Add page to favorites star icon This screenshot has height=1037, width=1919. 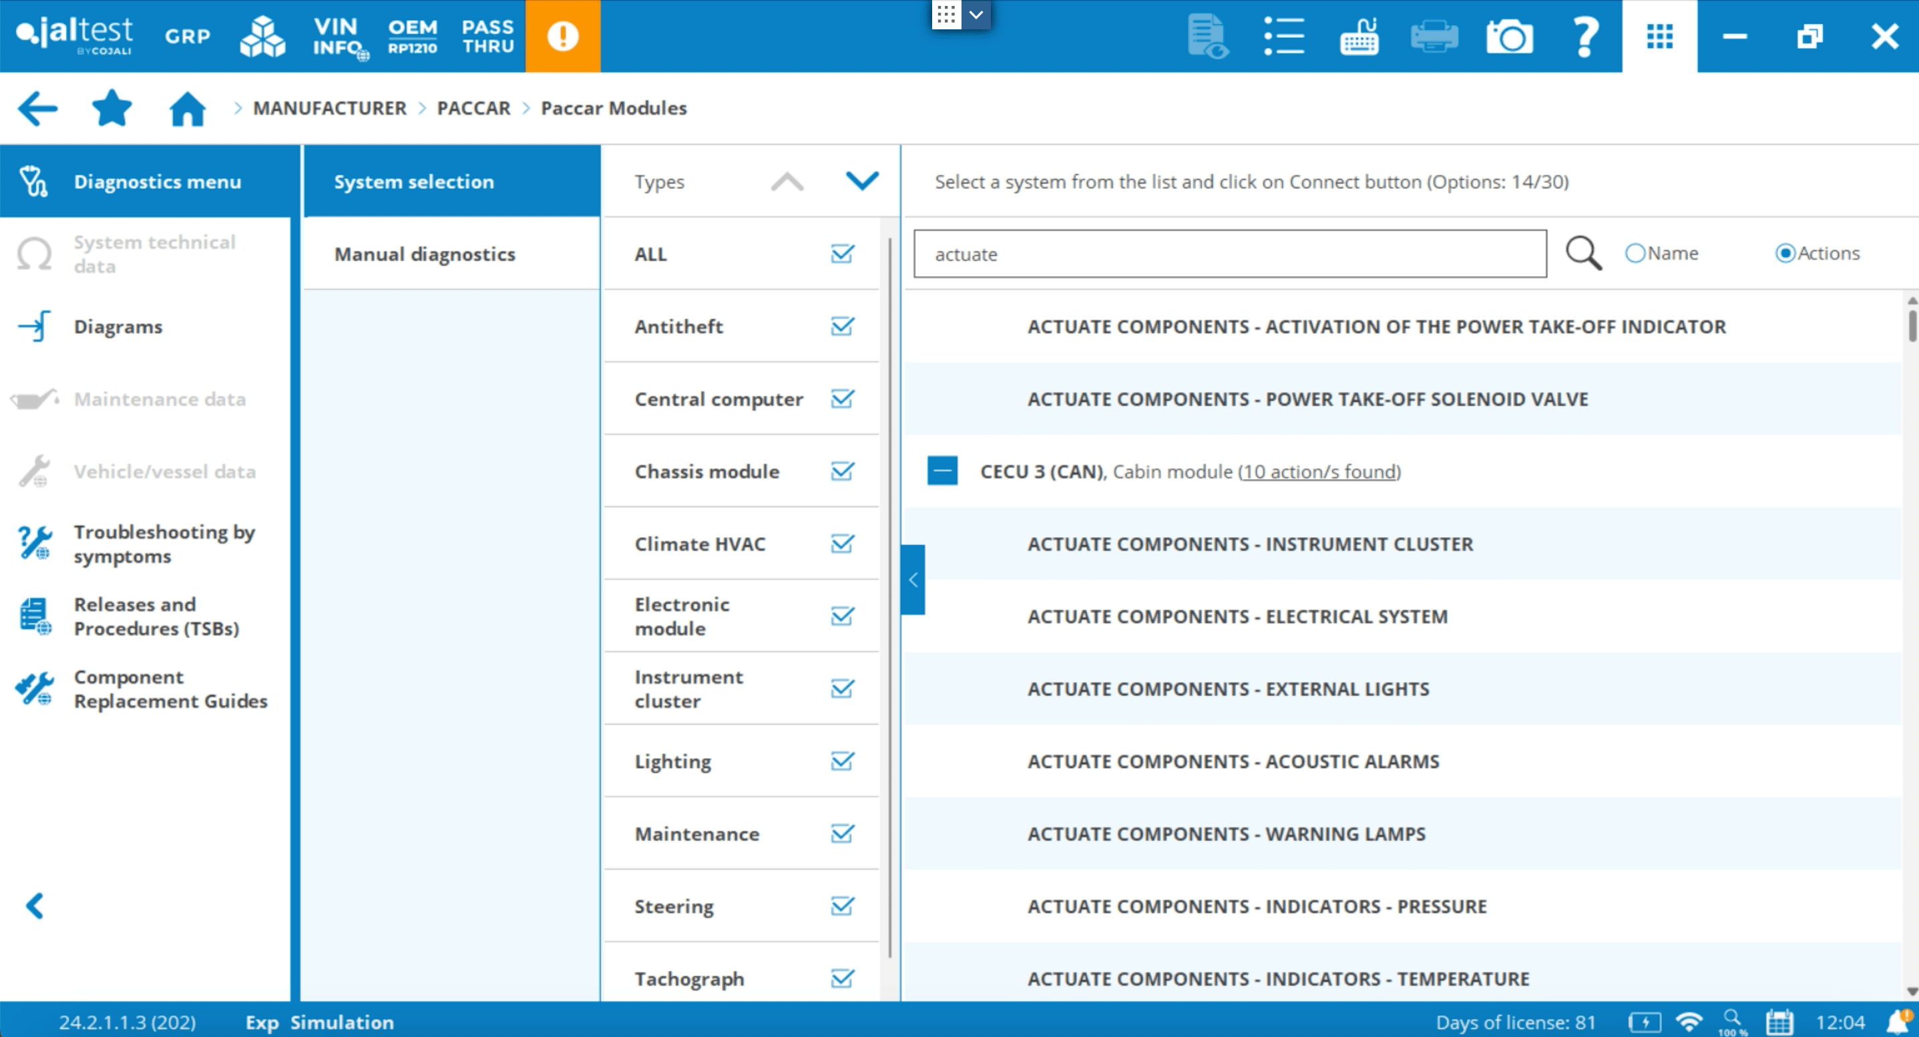[112, 109]
